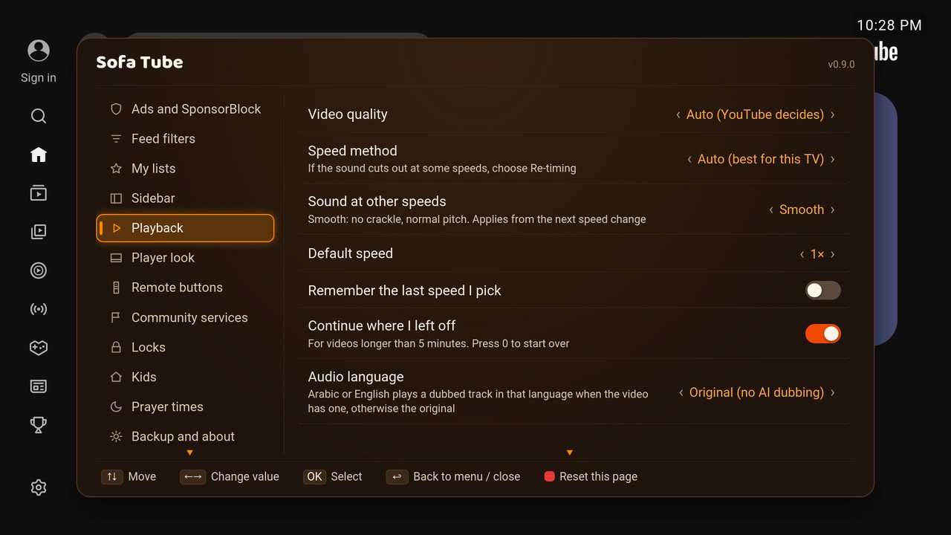Click left arrow of Audio language value
The height and width of the screenshot is (535, 951).
click(x=681, y=392)
